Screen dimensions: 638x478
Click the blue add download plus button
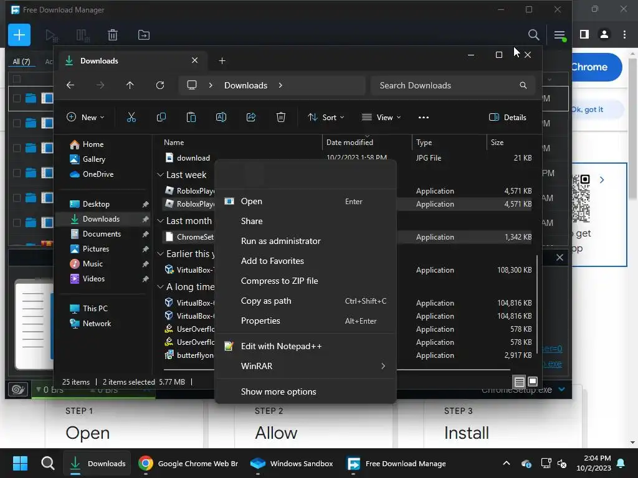(19, 35)
